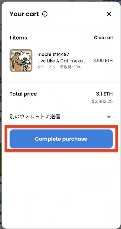
Task: Click the blue Complete purchase button
Action: pyautogui.click(x=61, y=139)
